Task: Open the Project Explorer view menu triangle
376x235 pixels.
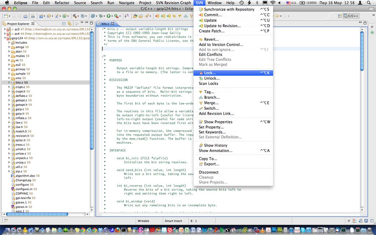Action: coord(82,22)
